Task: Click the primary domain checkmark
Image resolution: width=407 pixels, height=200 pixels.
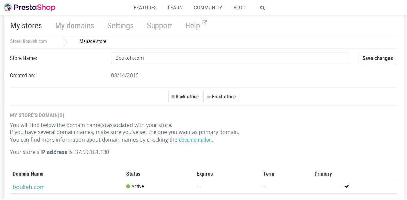Action: [x=347, y=186]
